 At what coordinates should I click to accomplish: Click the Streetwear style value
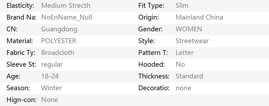point(192,41)
